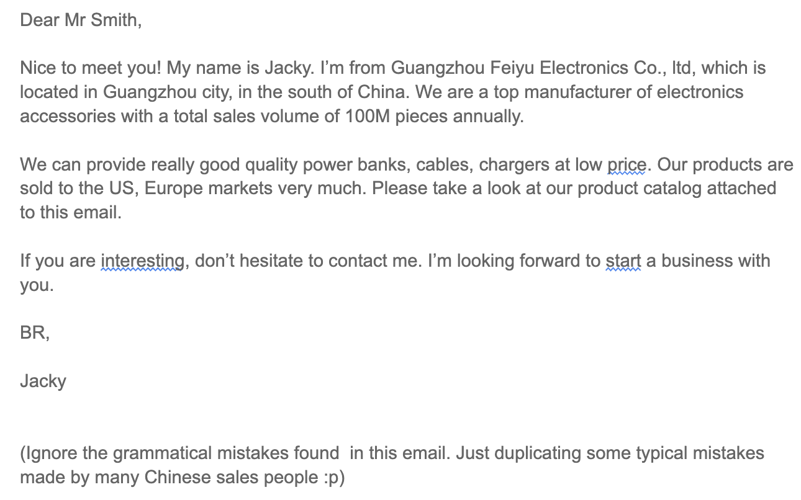This screenshot has width=801, height=500.
Task: Click the word "you." before the sign-off
Action: coord(37,285)
